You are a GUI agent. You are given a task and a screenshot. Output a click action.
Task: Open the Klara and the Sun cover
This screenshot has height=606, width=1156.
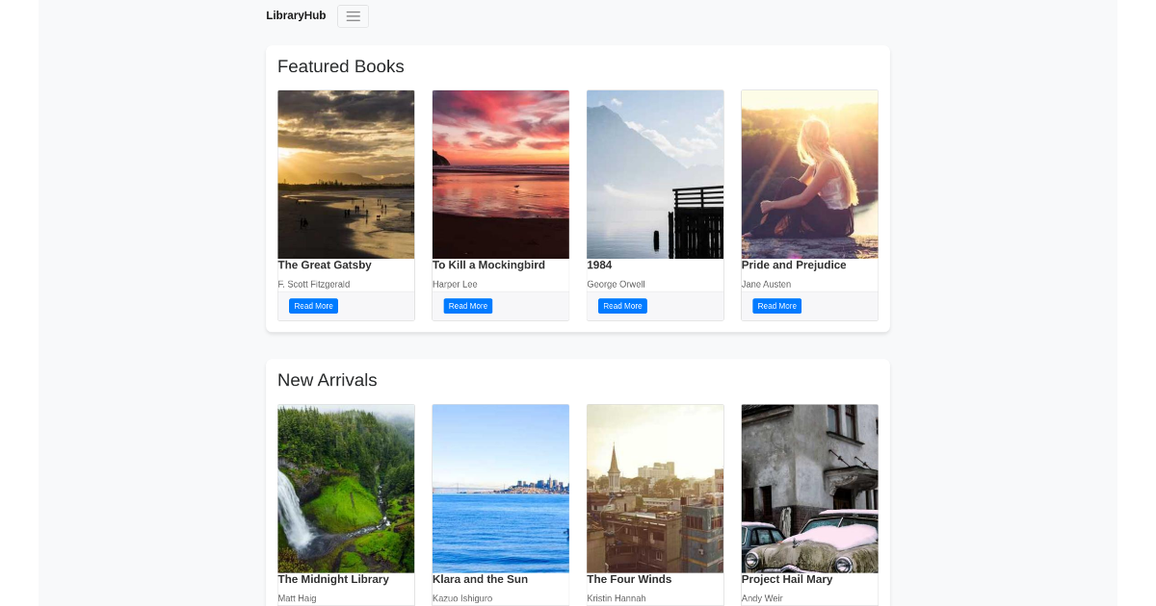[501, 489]
